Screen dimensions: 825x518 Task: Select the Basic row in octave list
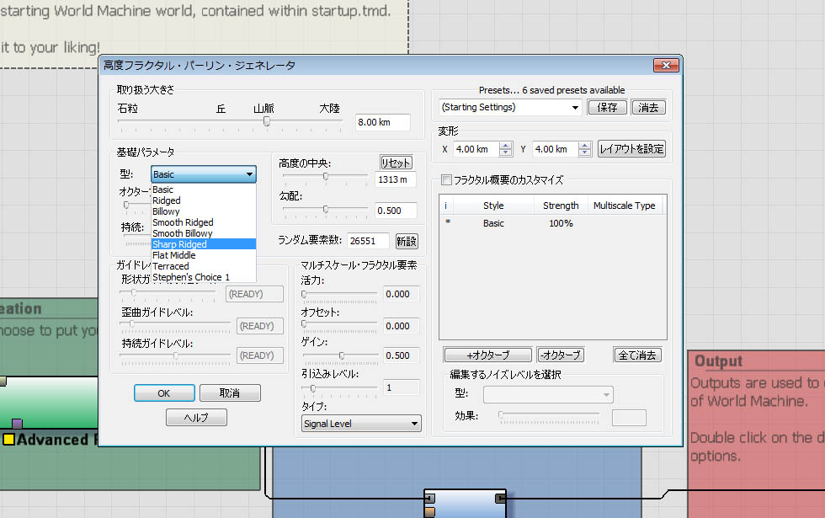pos(552,223)
